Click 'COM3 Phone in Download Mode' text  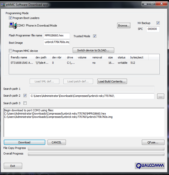37,26
